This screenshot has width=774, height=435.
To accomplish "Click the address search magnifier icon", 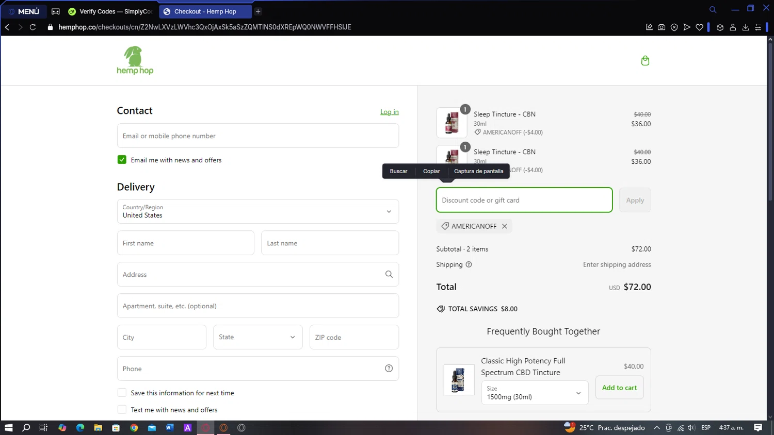I will pyautogui.click(x=389, y=274).
